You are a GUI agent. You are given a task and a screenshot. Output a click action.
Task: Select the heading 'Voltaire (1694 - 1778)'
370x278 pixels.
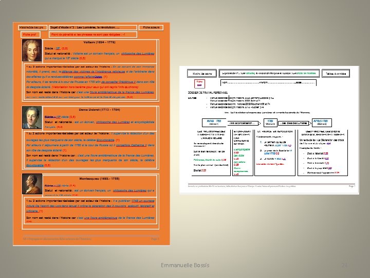99,42
